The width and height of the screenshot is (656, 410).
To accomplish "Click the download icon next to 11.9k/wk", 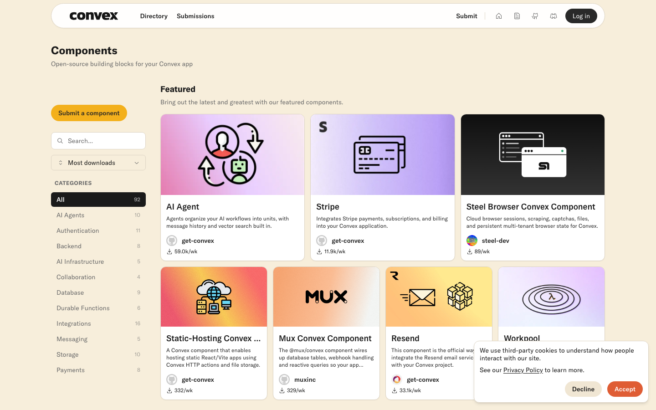I will pyautogui.click(x=319, y=251).
